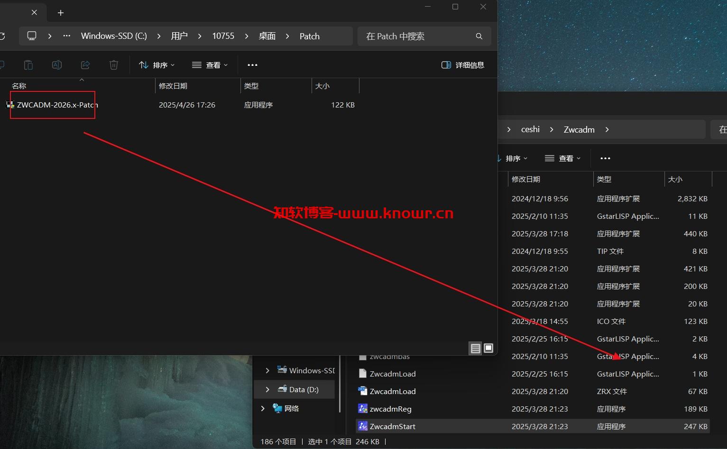
Task: Click the 2025/4/26 17:26 date cell
Action: pos(187,105)
